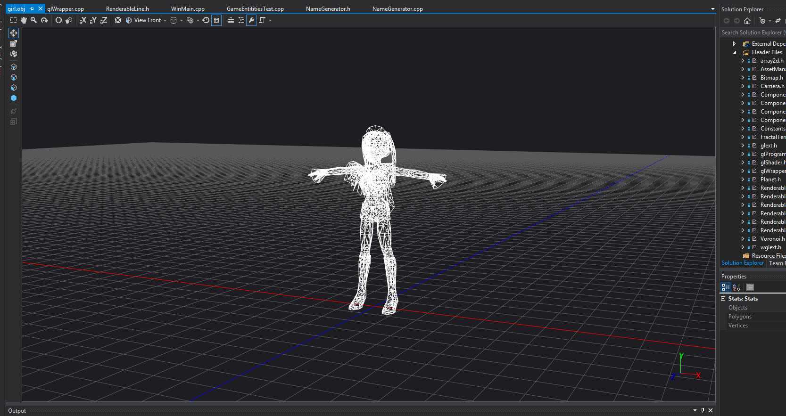This screenshot has height=416, width=786.
Task: Toggle Z-axis manipulation lock
Action: [104, 20]
